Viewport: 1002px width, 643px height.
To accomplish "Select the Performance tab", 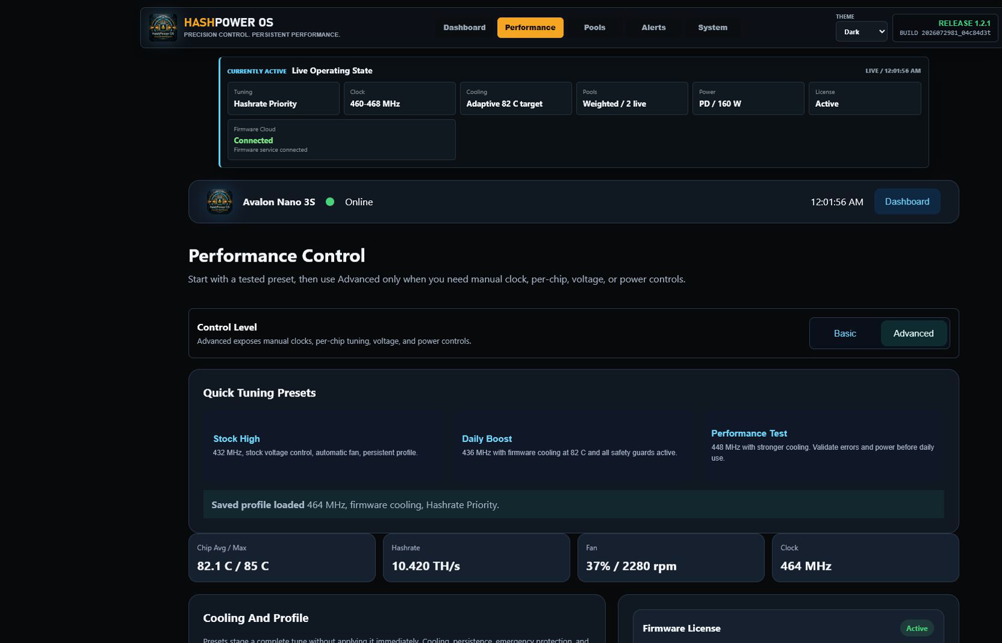I will coord(530,28).
